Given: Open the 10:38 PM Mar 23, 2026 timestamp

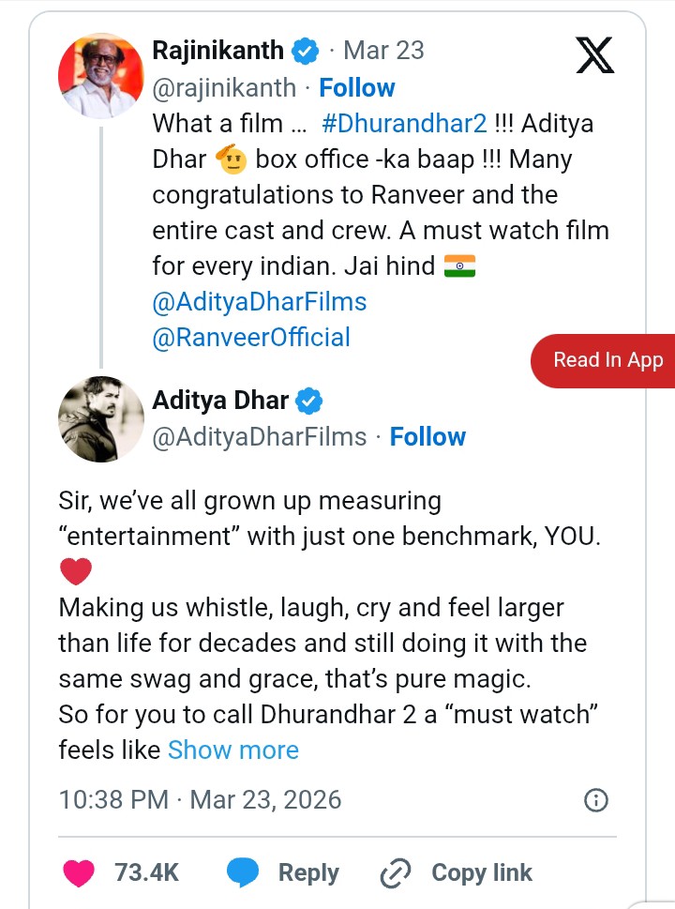Looking at the screenshot, I should pyautogui.click(x=200, y=800).
